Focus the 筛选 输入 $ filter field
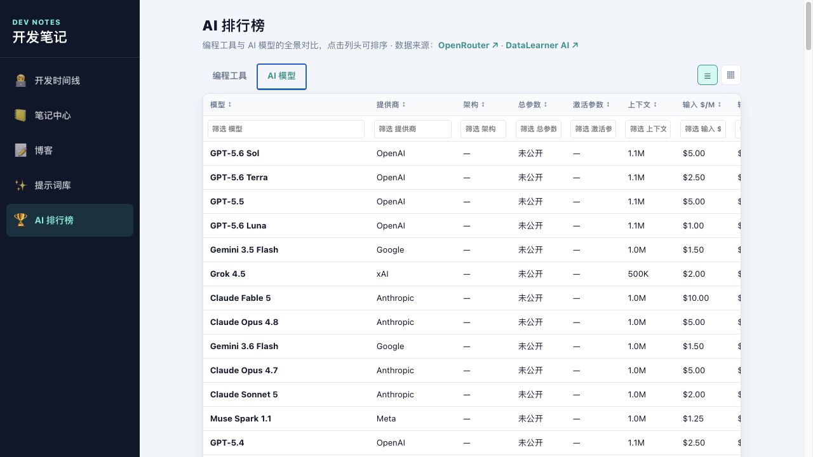 click(x=703, y=129)
